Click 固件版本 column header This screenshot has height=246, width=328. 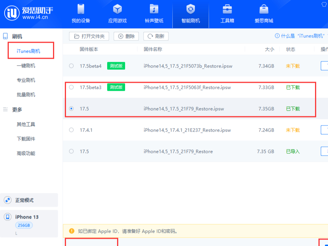coord(89,49)
